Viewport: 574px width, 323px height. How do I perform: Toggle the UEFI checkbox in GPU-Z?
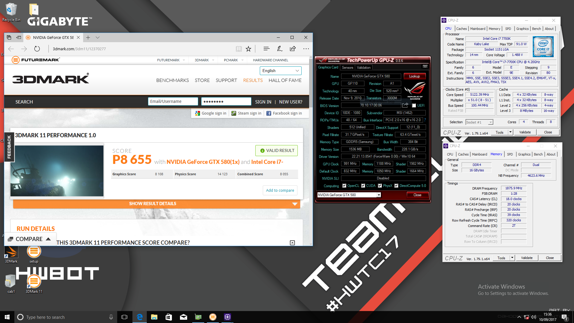[414, 106]
